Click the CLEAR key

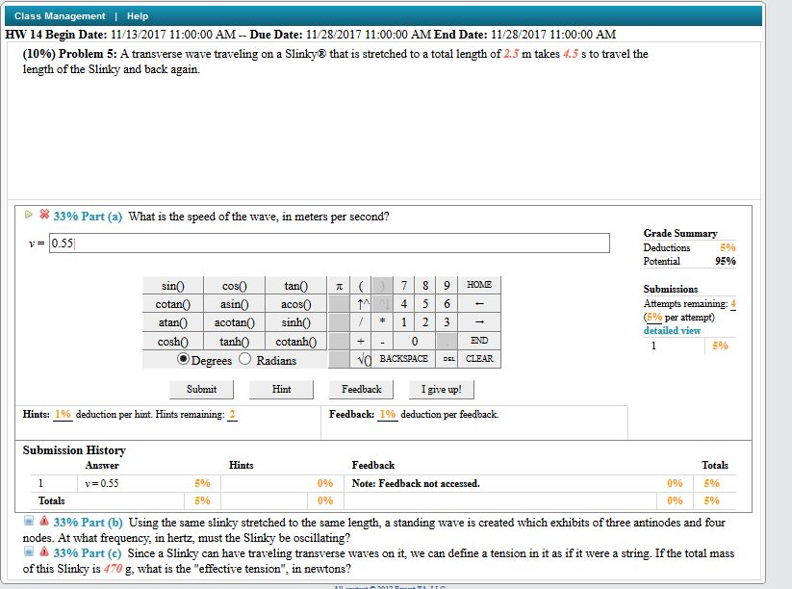pyautogui.click(x=479, y=359)
